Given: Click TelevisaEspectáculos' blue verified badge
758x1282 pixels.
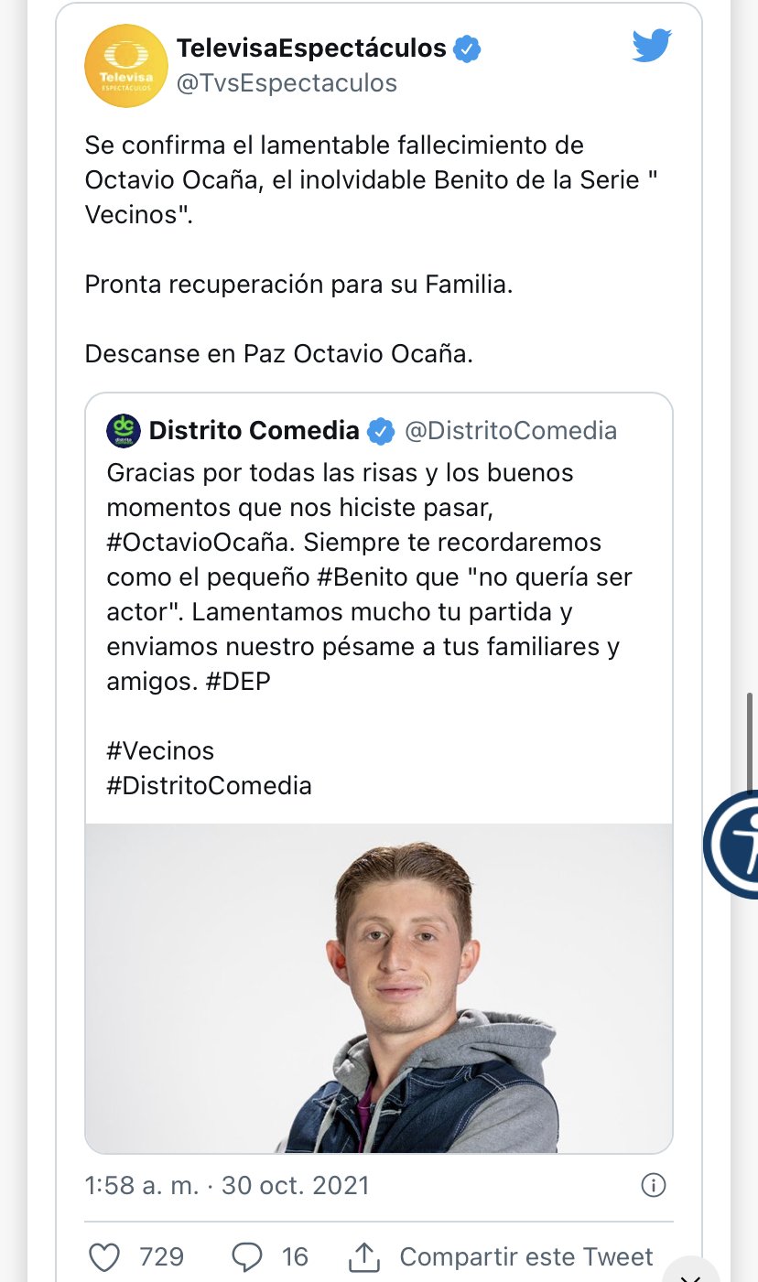Looking at the screenshot, I should pos(468,48).
